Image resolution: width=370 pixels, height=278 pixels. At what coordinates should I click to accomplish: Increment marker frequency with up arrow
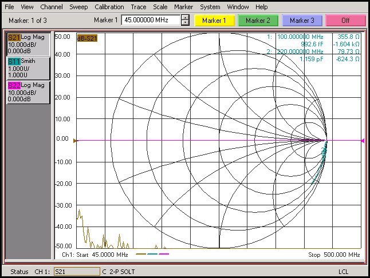[185, 18]
